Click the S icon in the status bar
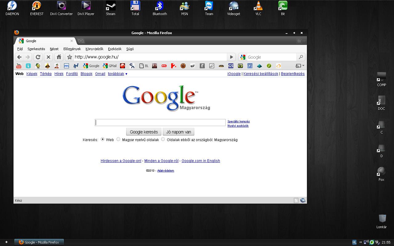Image resolution: width=394 pixels, height=246 pixels. (296, 200)
